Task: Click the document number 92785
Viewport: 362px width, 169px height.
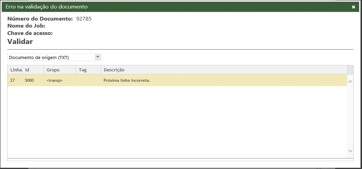Action: [x=84, y=19]
